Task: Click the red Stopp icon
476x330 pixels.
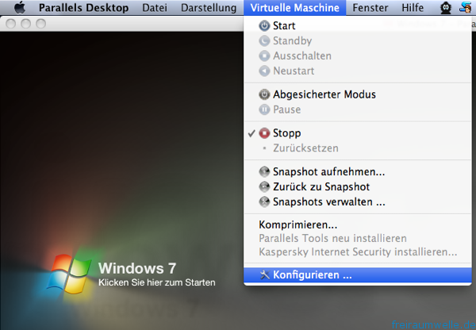Action: 265,133
